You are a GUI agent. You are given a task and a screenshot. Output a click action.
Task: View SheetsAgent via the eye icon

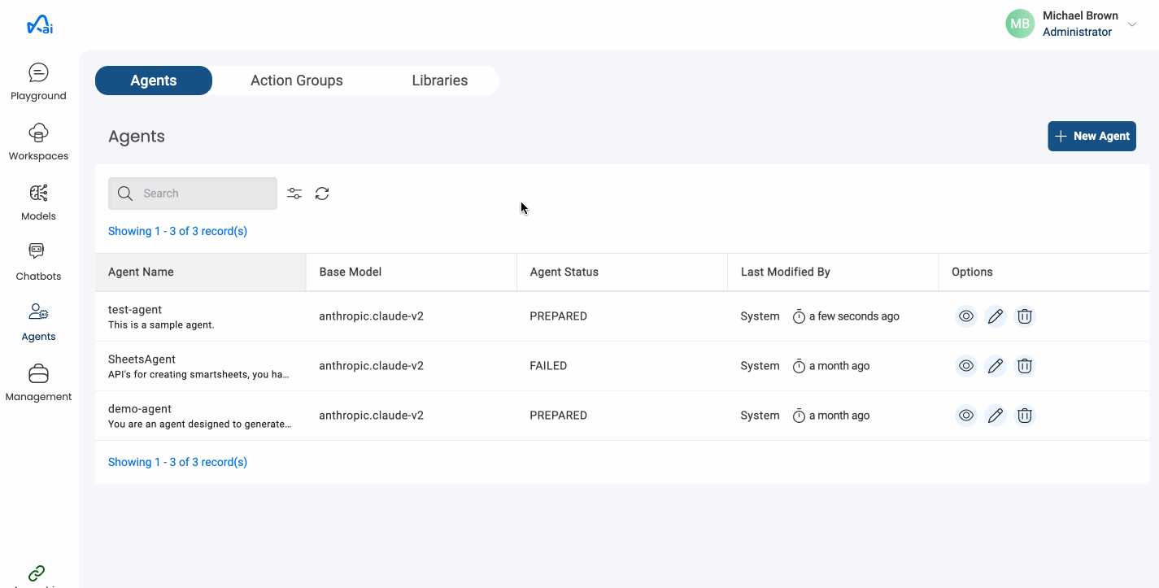tap(965, 366)
